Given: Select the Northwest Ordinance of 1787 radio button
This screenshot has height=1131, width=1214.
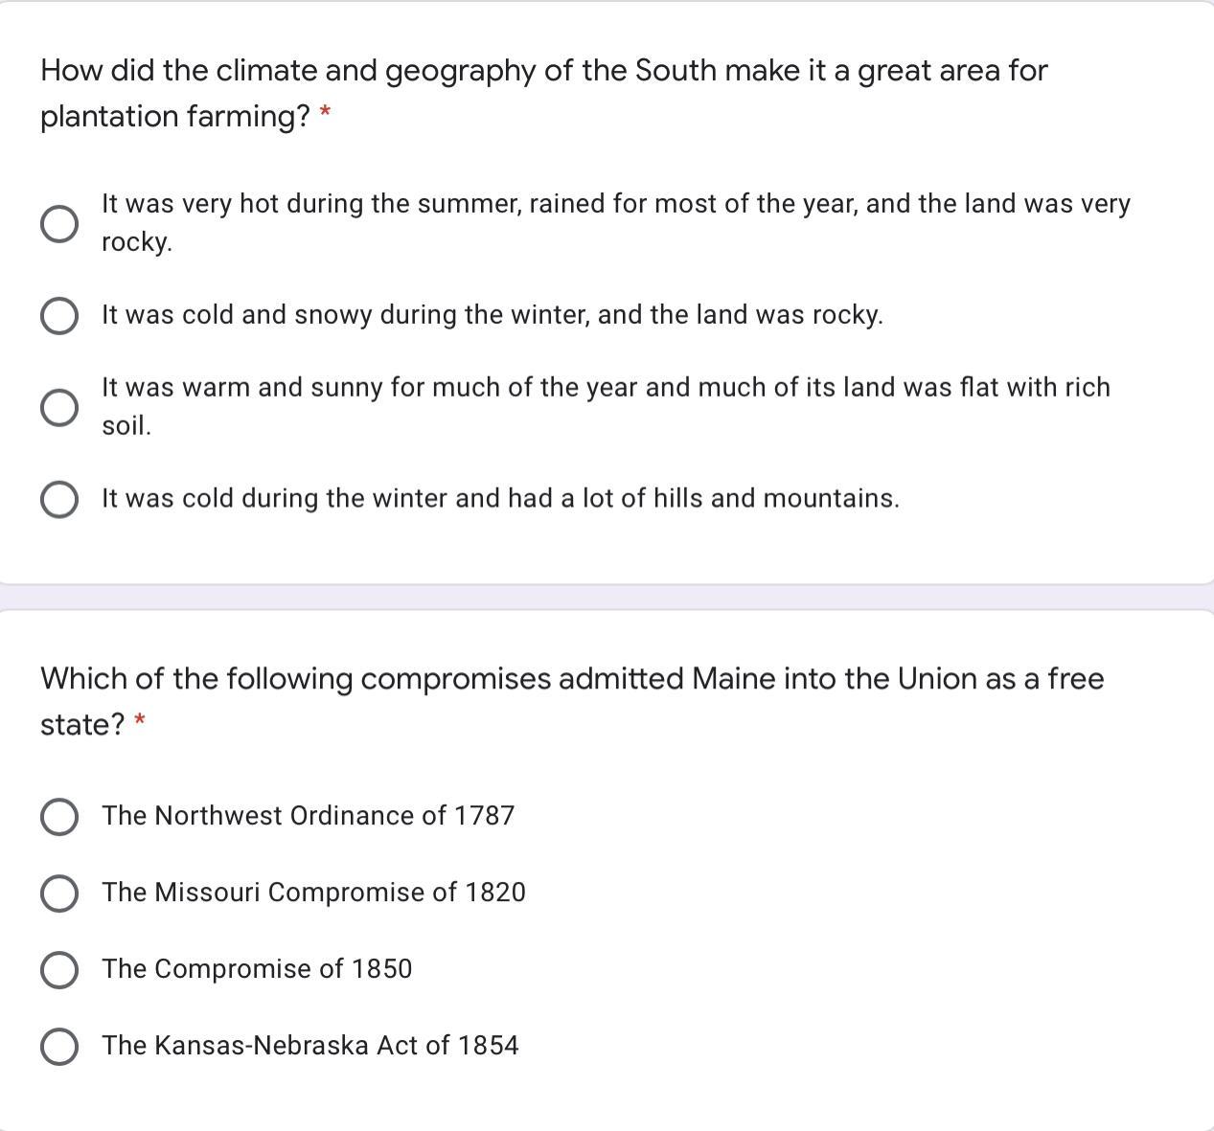Looking at the screenshot, I should tap(59, 817).
